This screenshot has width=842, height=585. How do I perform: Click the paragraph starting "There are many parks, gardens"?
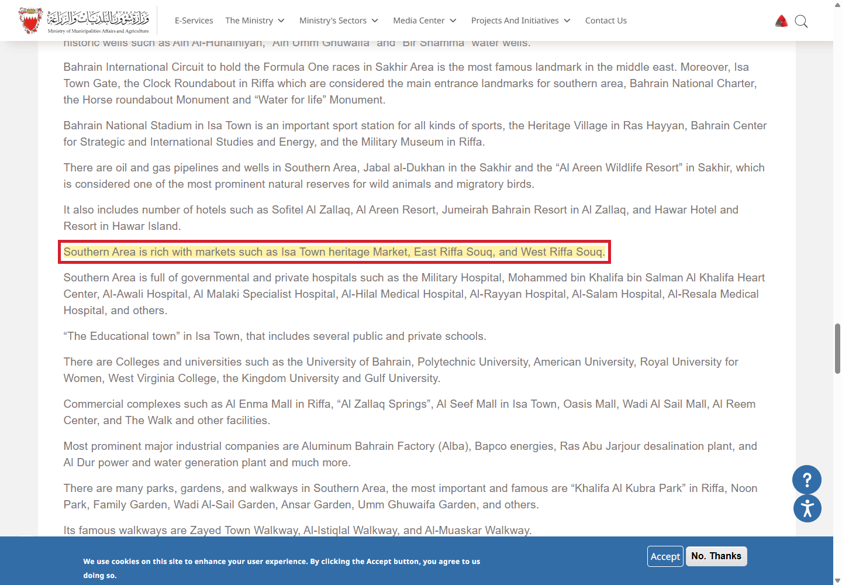coord(410,496)
